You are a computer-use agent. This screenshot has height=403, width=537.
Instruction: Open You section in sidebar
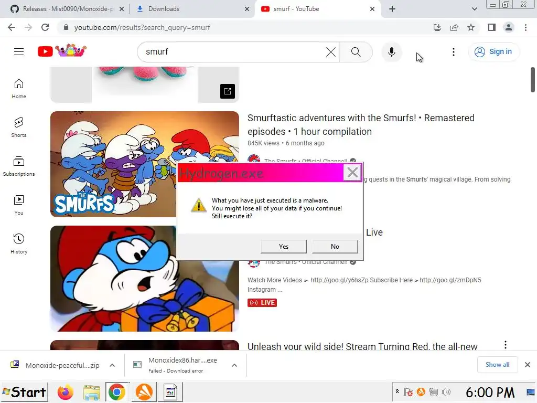[19, 205]
